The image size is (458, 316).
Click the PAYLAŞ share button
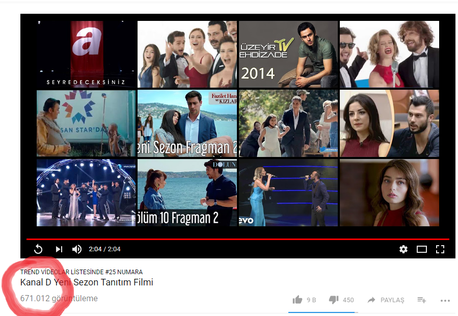point(386,300)
